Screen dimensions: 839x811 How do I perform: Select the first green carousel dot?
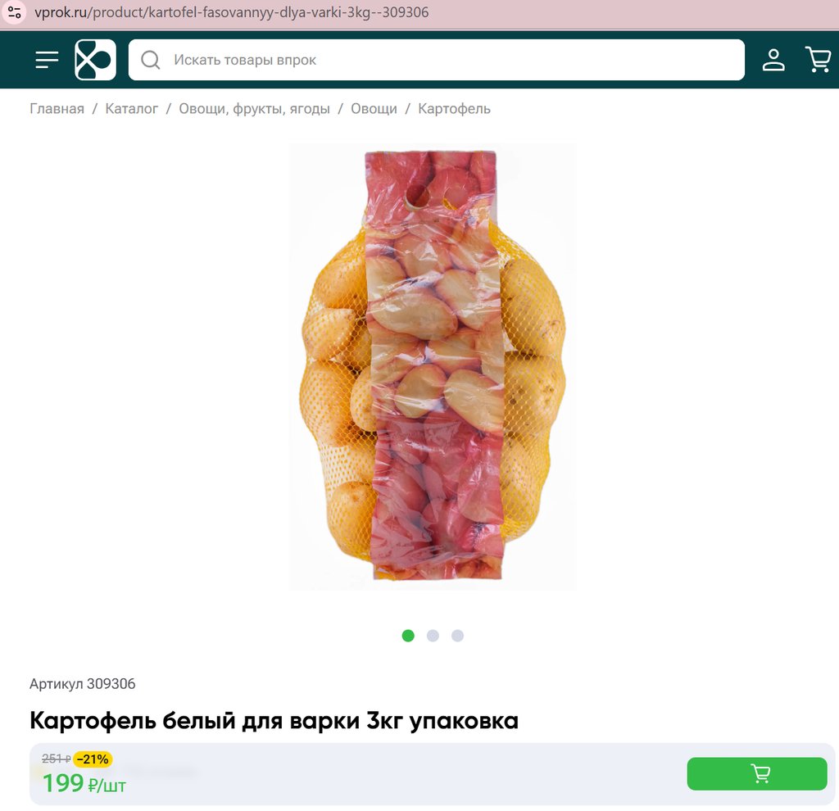[408, 635]
